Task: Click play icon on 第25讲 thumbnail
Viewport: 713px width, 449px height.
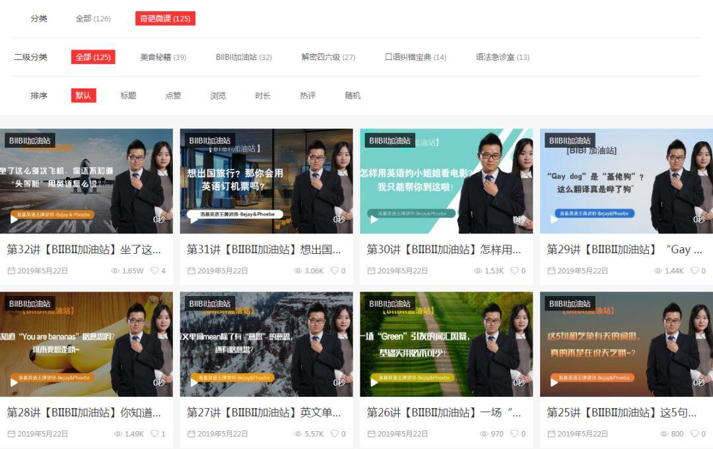Action: click(x=555, y=382)
